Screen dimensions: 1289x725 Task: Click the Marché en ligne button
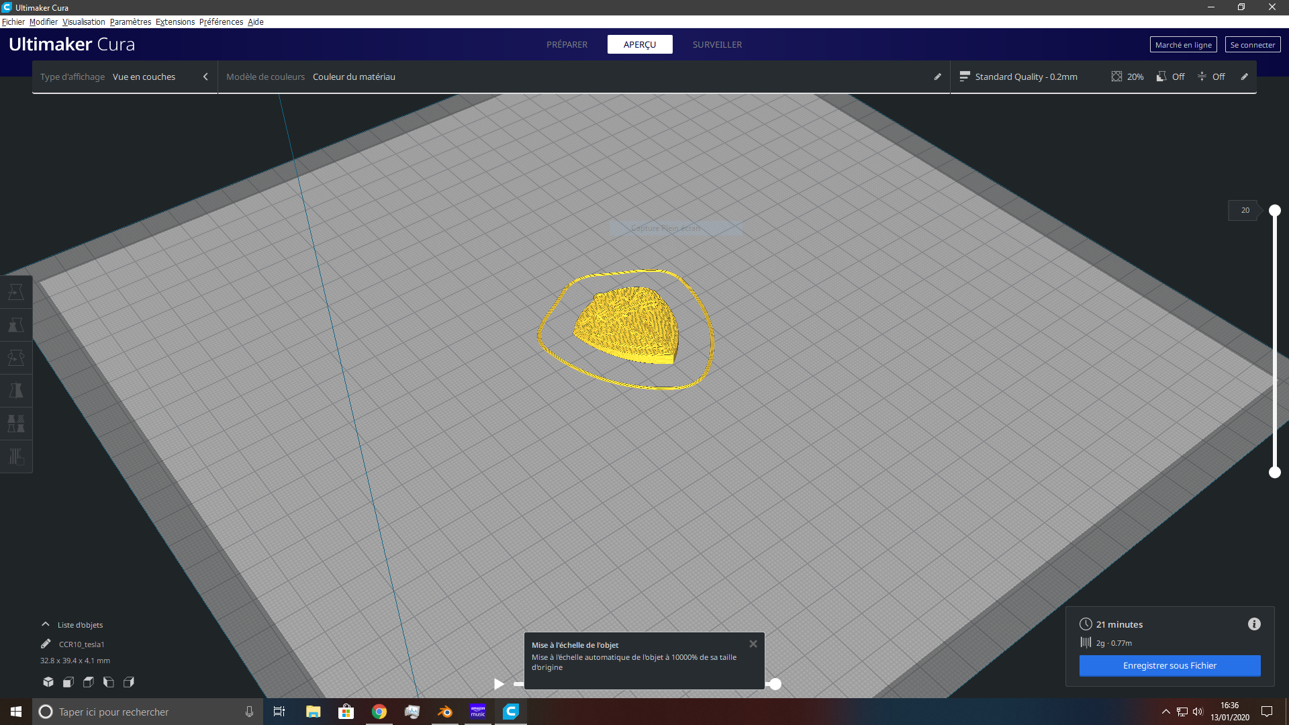pos(1183,44)
